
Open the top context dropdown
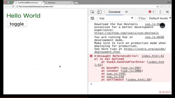click(x=116, y=18)
